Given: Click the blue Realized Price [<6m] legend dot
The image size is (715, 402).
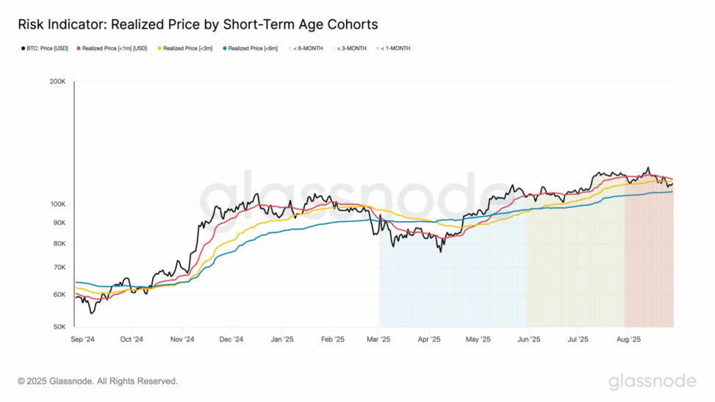Looking at the screenshot, I should tap(225, 49).
